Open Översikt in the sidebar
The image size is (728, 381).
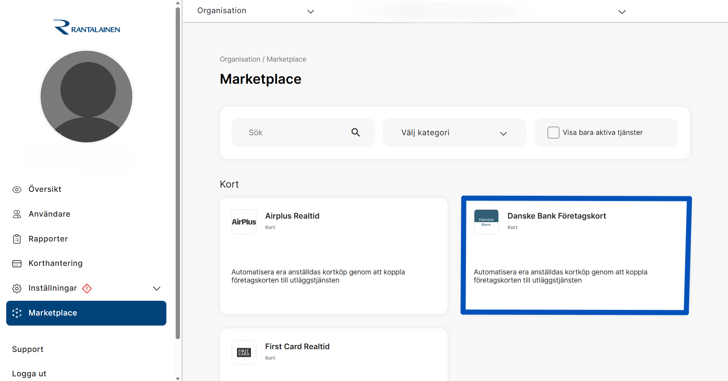[45, 189]
